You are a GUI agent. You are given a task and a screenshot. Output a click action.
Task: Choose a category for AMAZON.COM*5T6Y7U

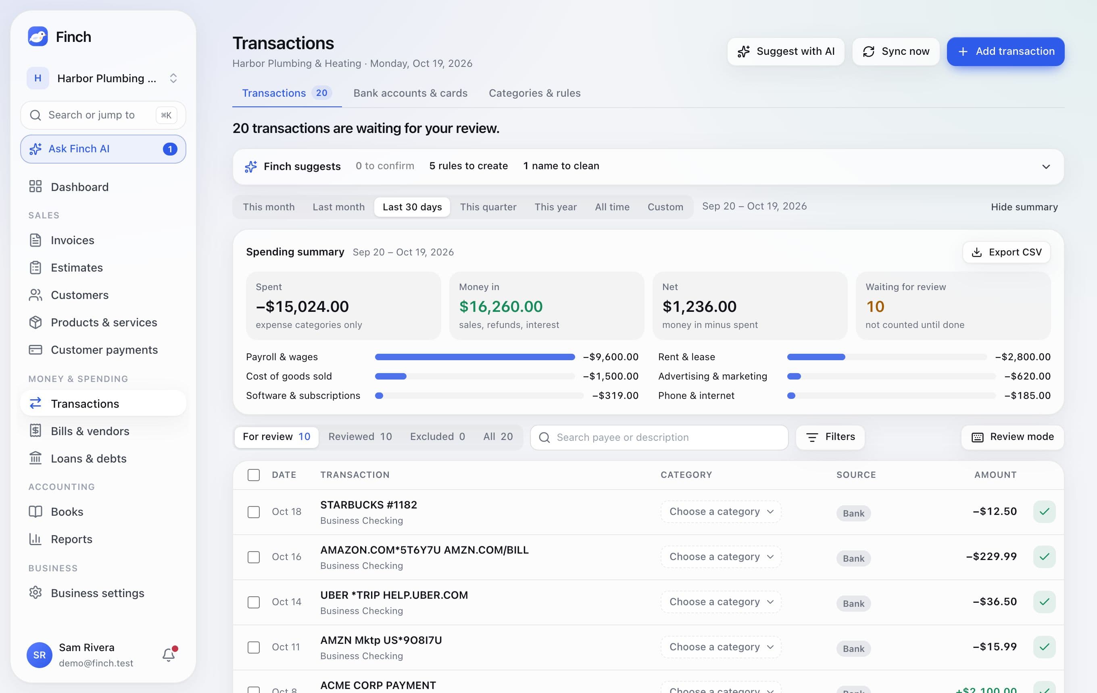click(x=721, y=556)
